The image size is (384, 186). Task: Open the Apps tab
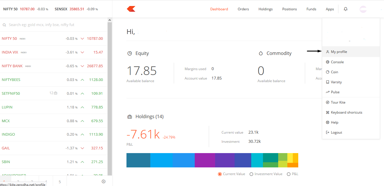point(330,9)
